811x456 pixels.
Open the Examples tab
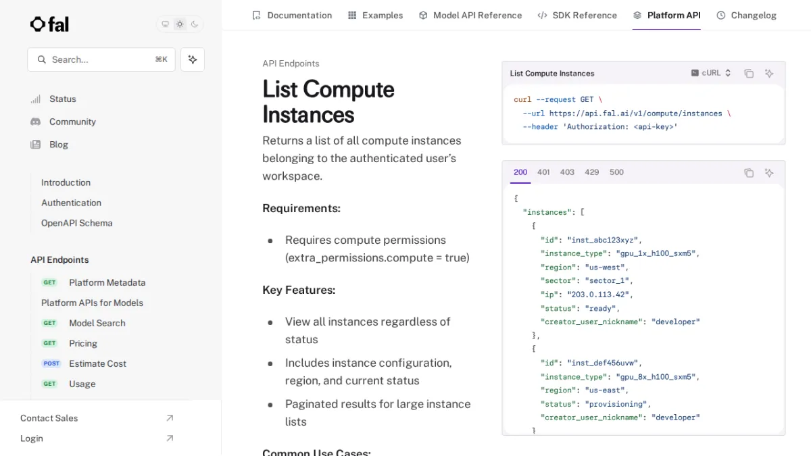pos(375,15)
